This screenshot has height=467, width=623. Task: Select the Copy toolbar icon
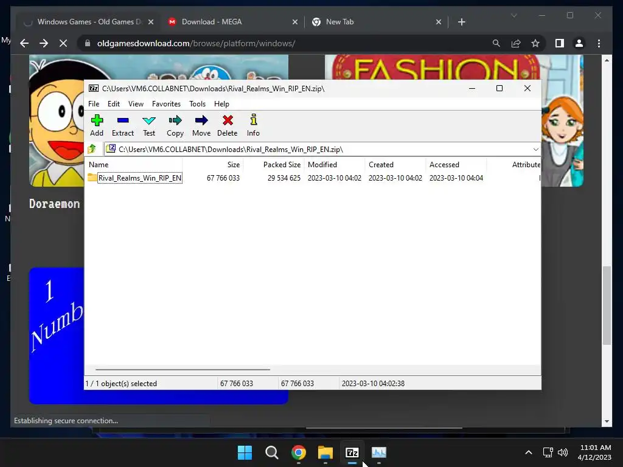pos(175,125)
